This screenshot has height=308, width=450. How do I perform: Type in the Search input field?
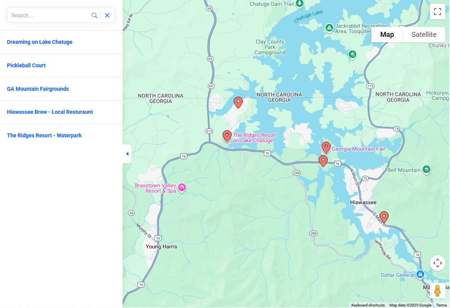pyautogui.click(x=48, y=15)
